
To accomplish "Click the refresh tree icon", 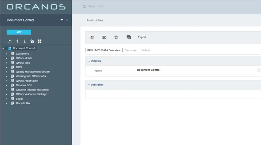I will (x=10, y=41).
